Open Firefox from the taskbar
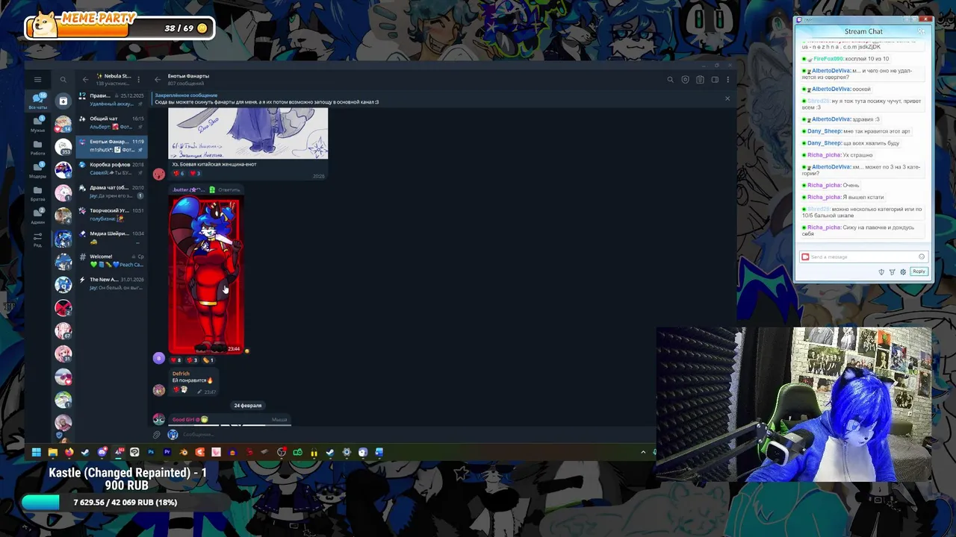This screenshot has height=537, width=956. pyautogui.click(x=69, y=452)
